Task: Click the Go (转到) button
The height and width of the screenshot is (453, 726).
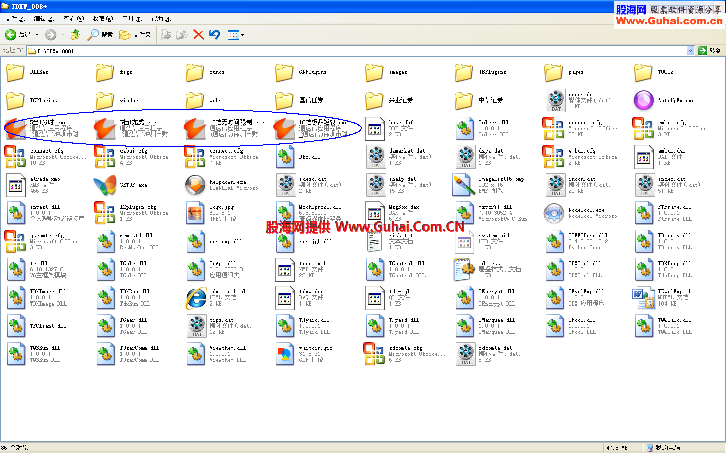Action: tap(711, 51)
